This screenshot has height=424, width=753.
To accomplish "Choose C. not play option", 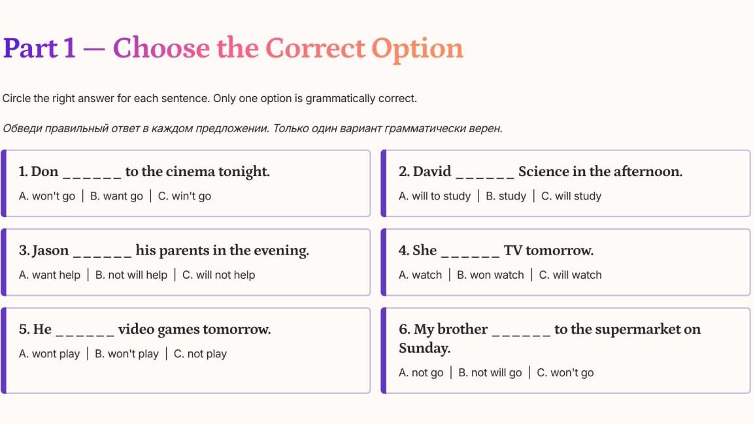I will [x=200, y=354].
